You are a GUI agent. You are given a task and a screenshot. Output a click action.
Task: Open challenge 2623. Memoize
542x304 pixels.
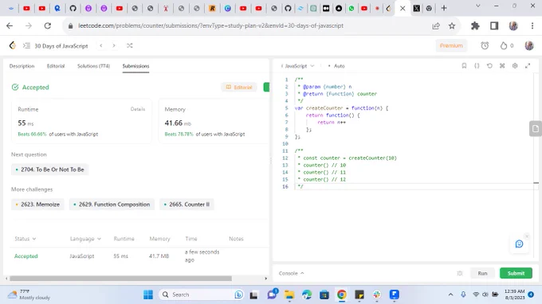click(37, 205)
